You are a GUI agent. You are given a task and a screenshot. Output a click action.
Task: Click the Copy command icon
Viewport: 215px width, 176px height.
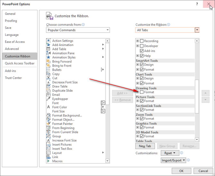coord(48,74)
